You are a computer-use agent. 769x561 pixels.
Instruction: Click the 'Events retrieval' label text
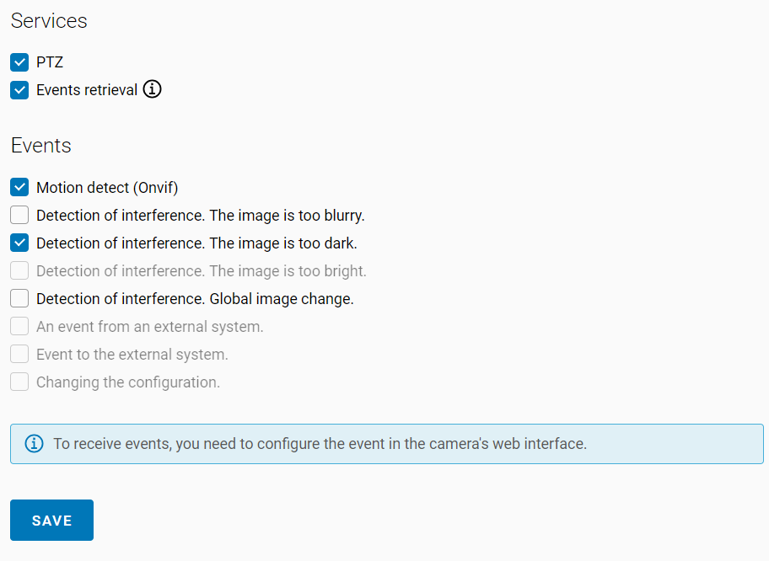(87, 90)
